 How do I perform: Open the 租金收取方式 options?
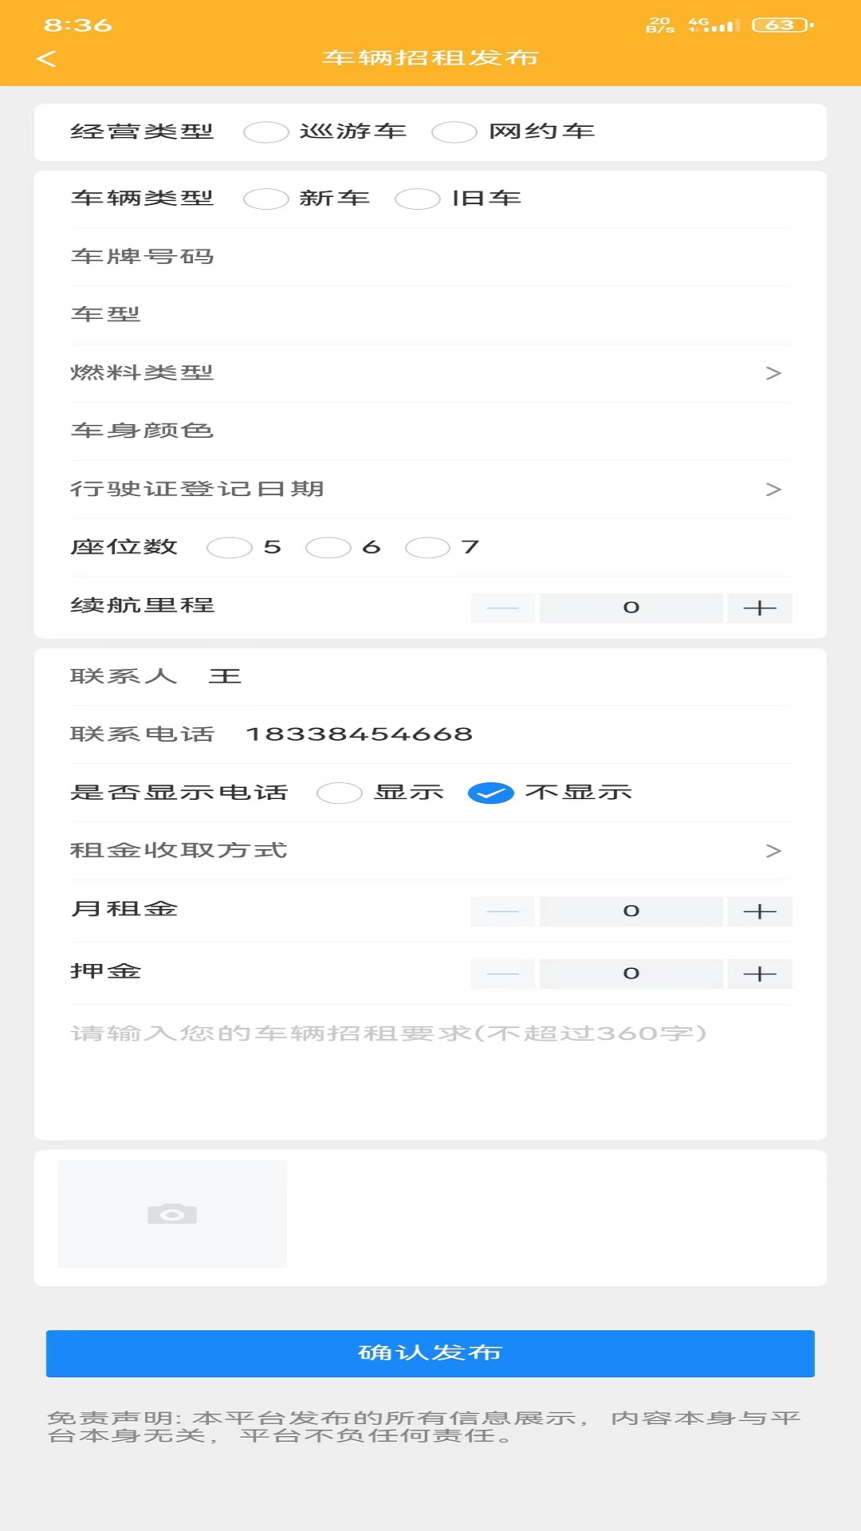[x=431, y=851]
